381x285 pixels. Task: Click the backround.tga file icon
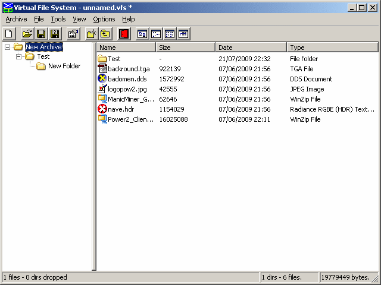pyautogui.click(x=102, y=69)
